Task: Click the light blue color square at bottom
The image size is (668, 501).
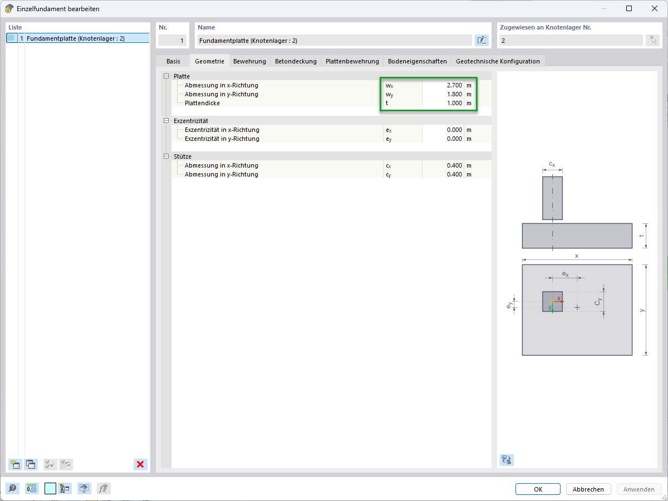Action: point(50,489)
